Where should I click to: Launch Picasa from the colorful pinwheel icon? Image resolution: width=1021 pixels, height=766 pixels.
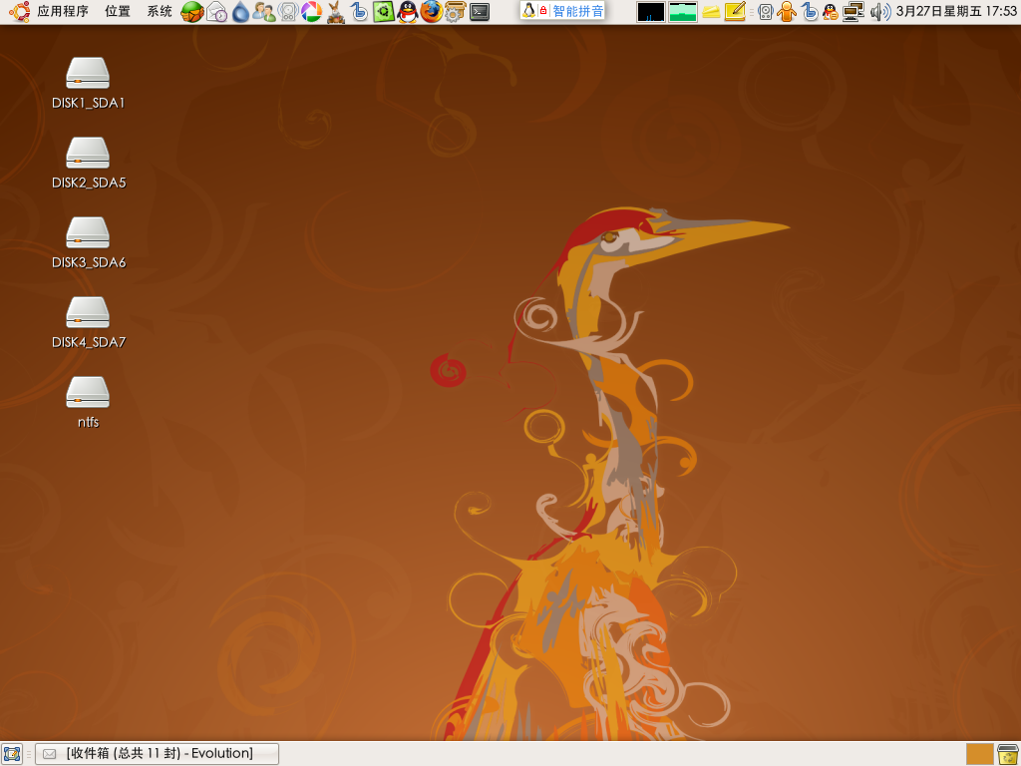(311, 12)
